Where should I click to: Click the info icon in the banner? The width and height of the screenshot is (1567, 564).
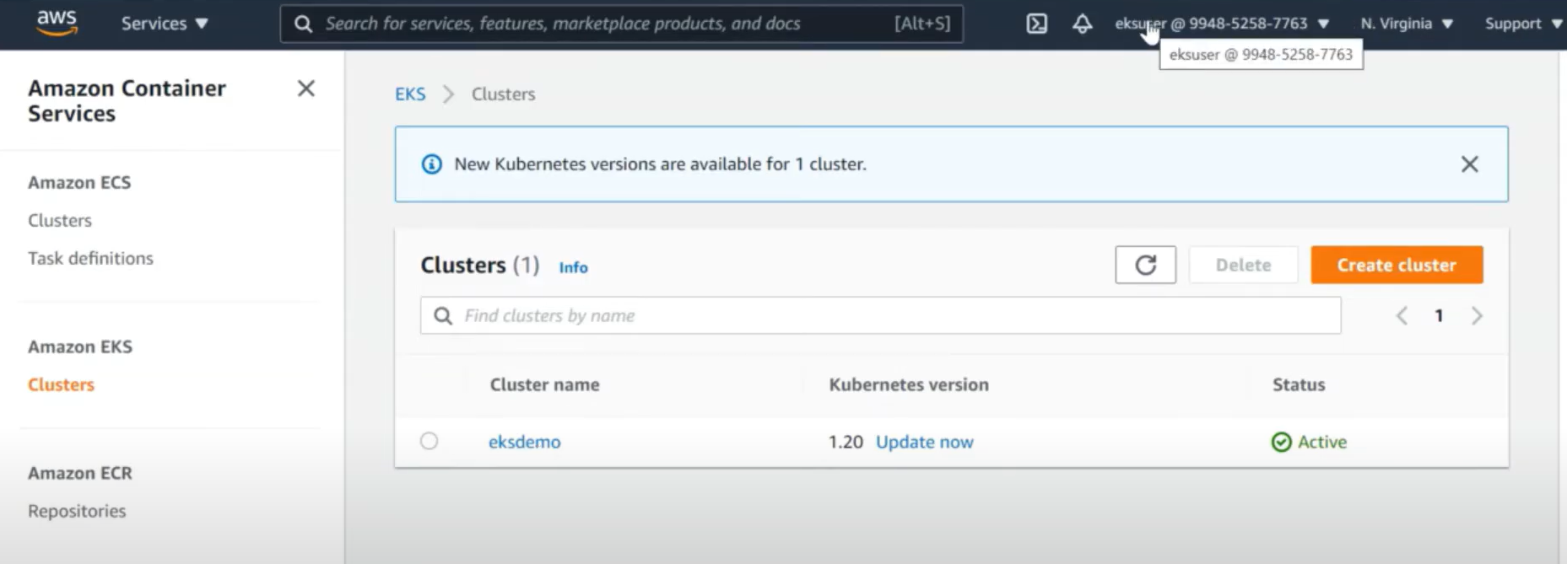pos(431,164)
